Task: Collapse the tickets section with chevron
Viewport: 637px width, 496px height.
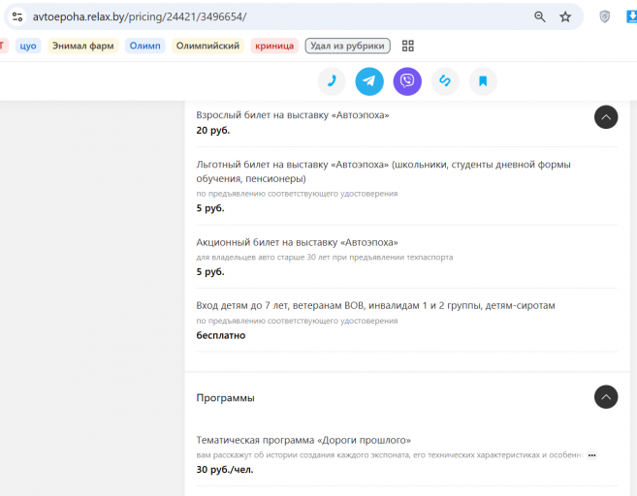Action: pos(606,117)
